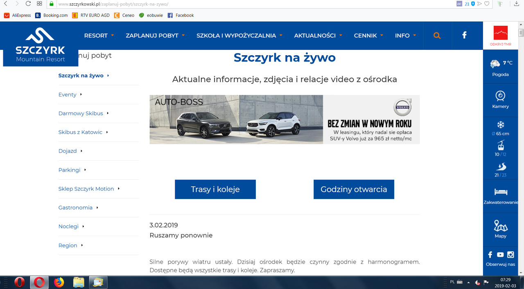Open File Explorer from taskbar

(x=79, y=282)
